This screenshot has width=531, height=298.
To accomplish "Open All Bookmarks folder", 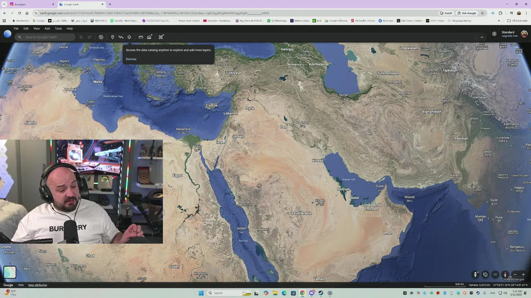I will pos(518,20).
